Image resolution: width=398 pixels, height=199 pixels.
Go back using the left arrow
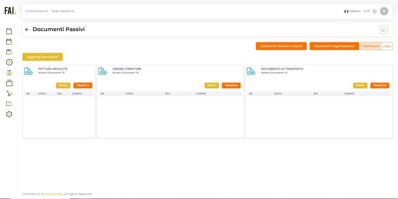(27, 30)
